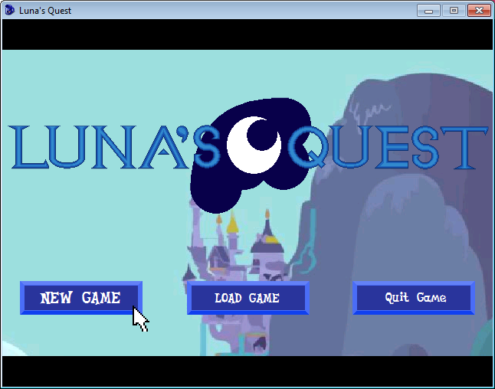Open saved games via LOAD GAME button
Screen dimensions: 495x389
point(247,298)
